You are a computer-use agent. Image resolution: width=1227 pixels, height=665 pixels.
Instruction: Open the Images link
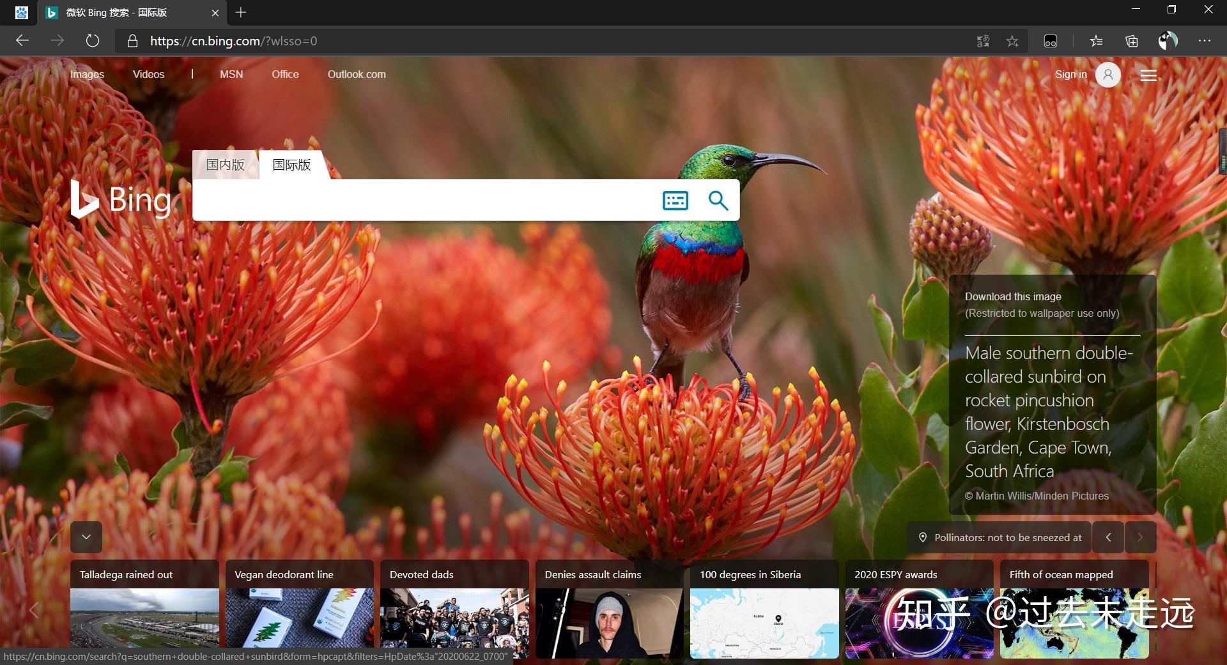pyautogui.click(x=87, y=74)
